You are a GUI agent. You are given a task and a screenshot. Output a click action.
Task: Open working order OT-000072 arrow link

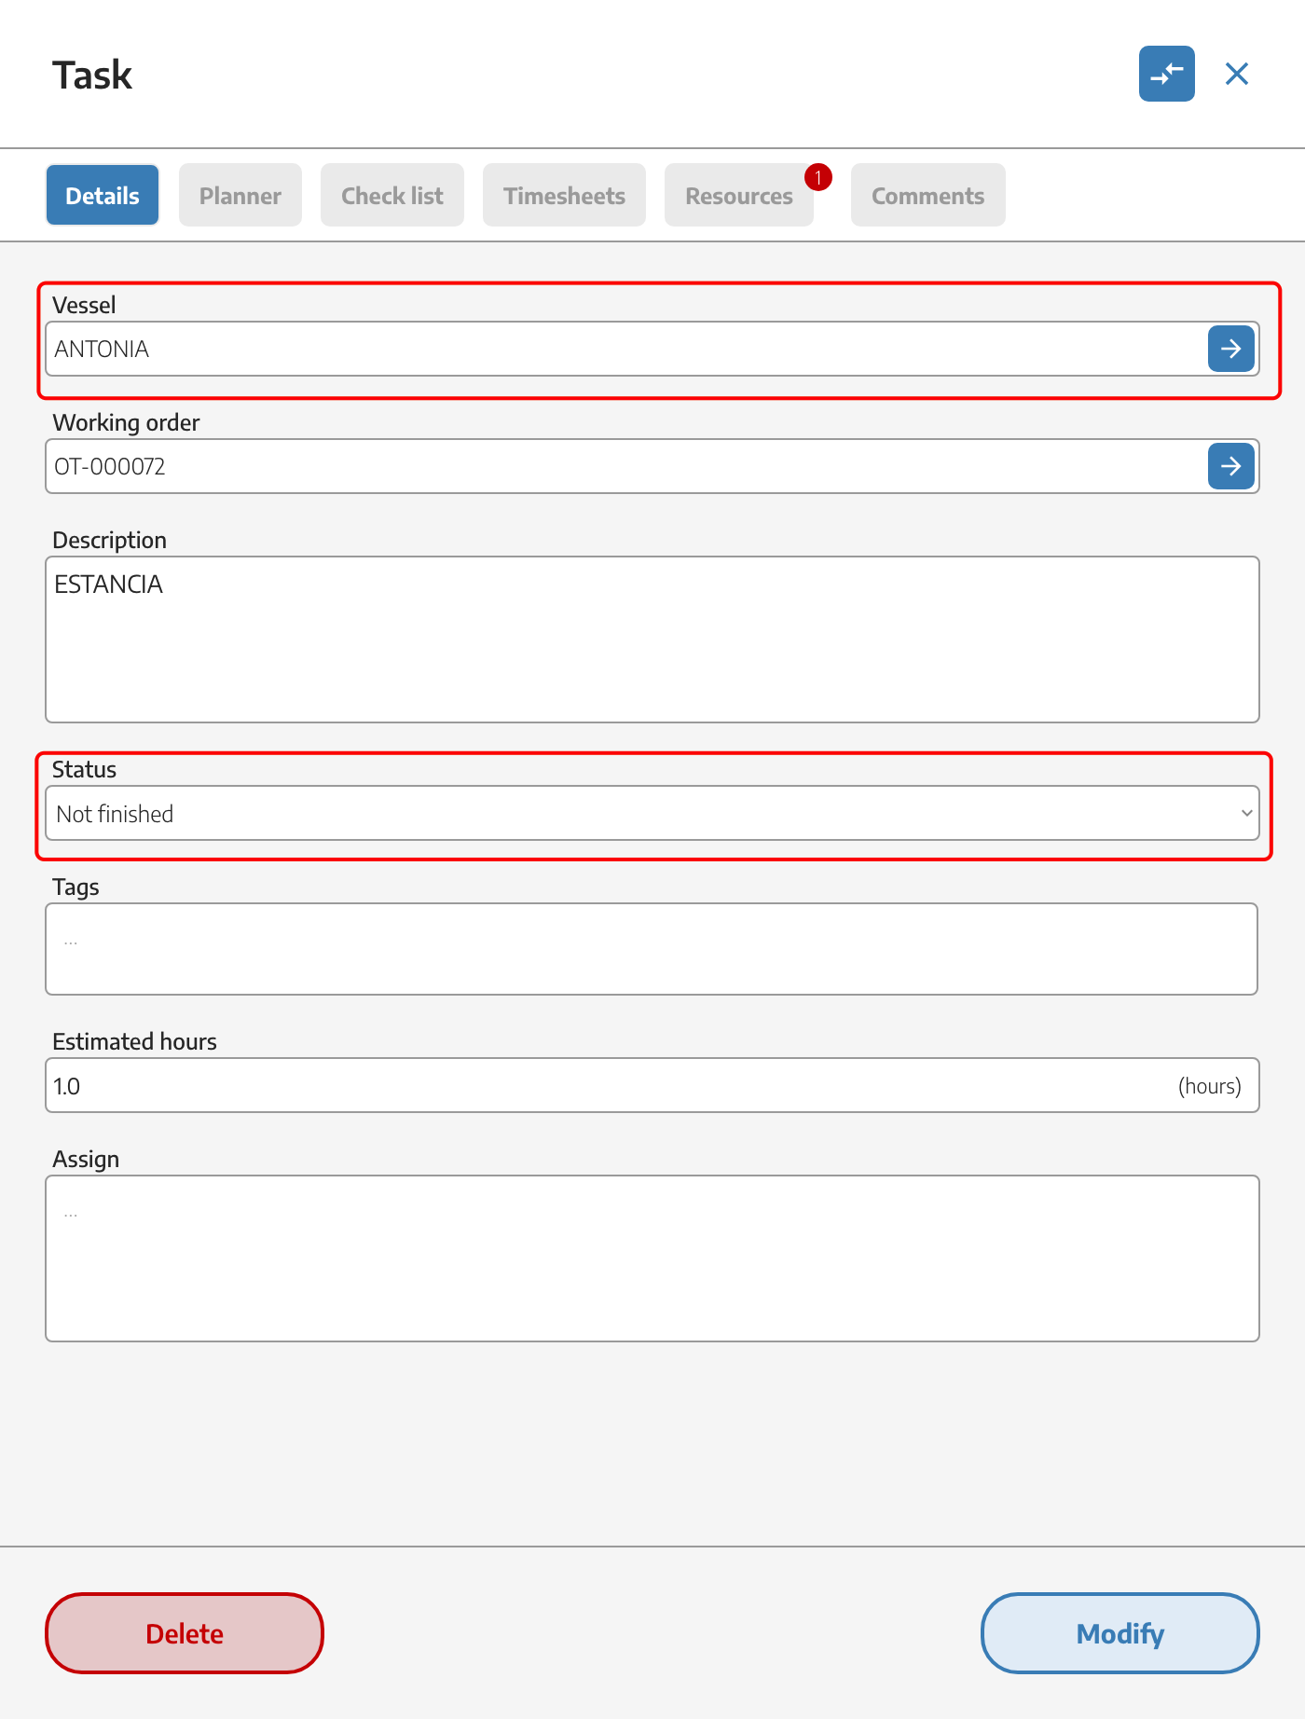pos(1230,466)
